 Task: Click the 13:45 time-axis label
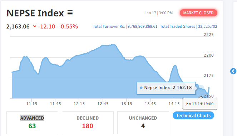point(150,104)
